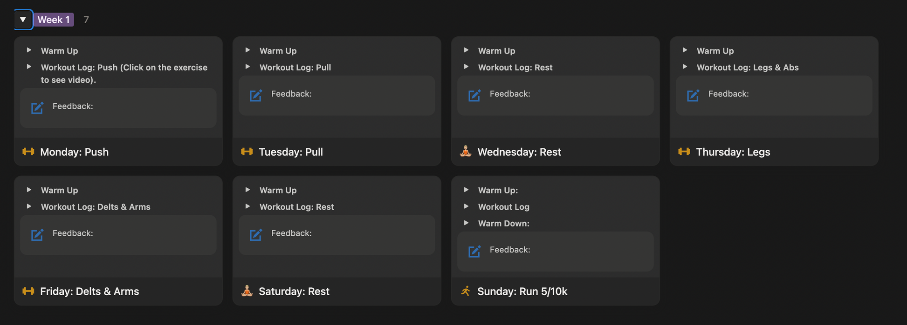Click the meditation icon beside Saturday: Rest

(247, 291)
